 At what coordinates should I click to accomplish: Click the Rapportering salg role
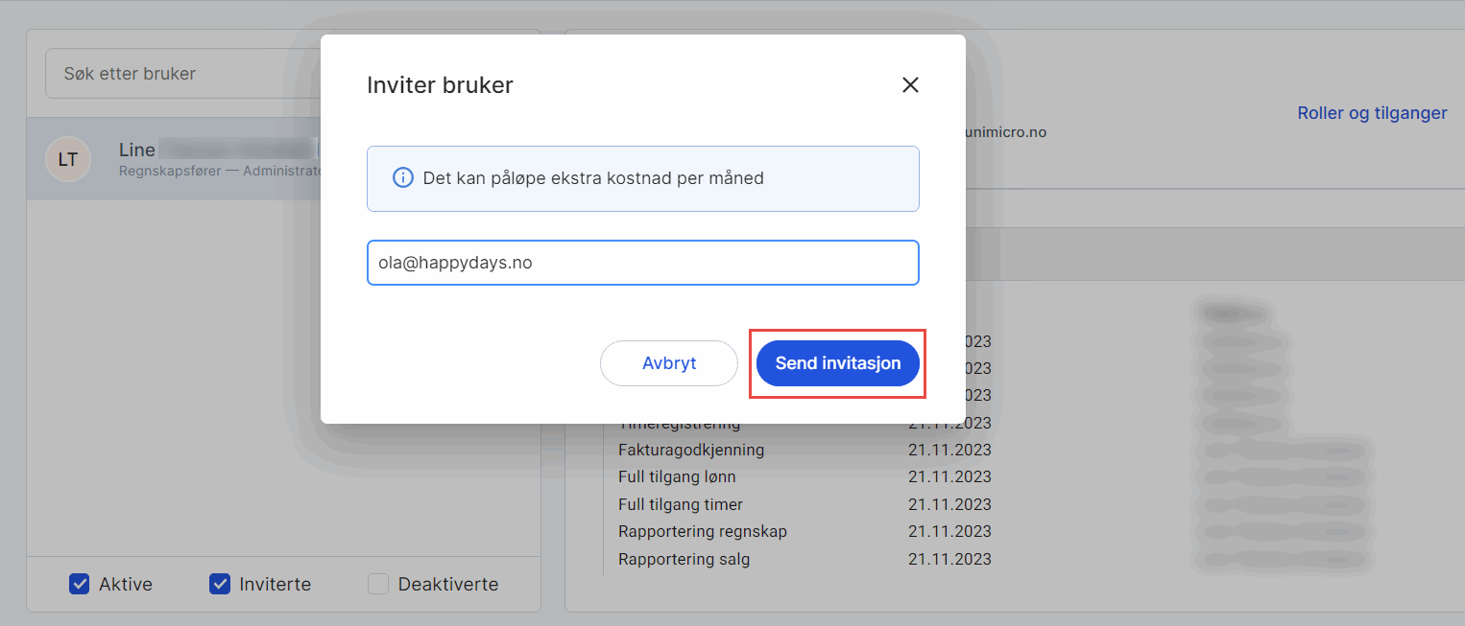click(x=684, y=559)
